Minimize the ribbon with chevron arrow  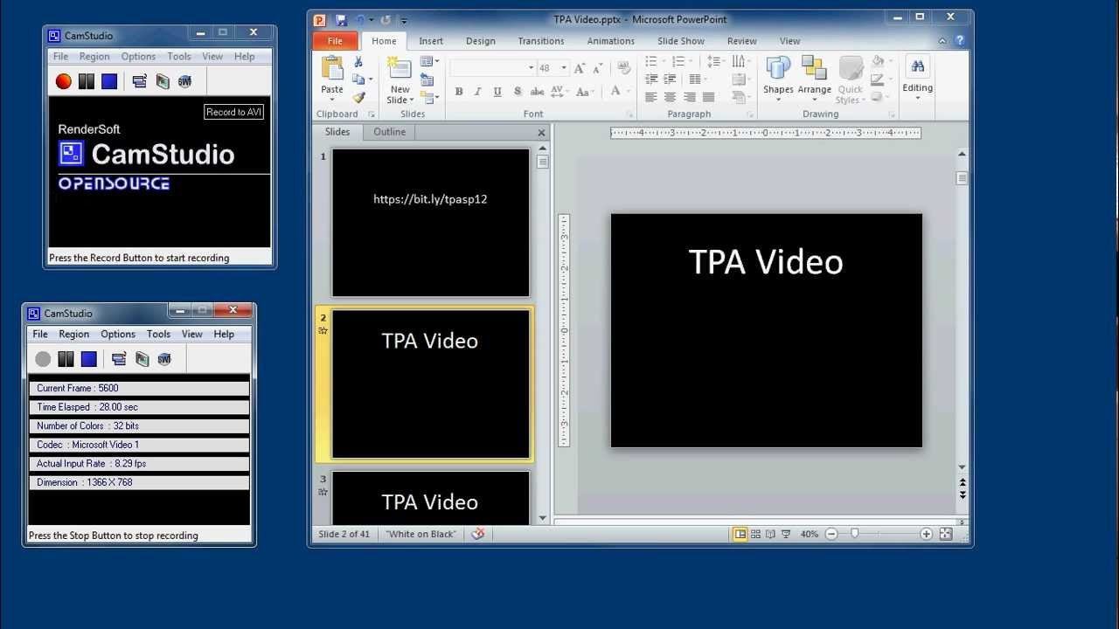[x=942, y=41]
